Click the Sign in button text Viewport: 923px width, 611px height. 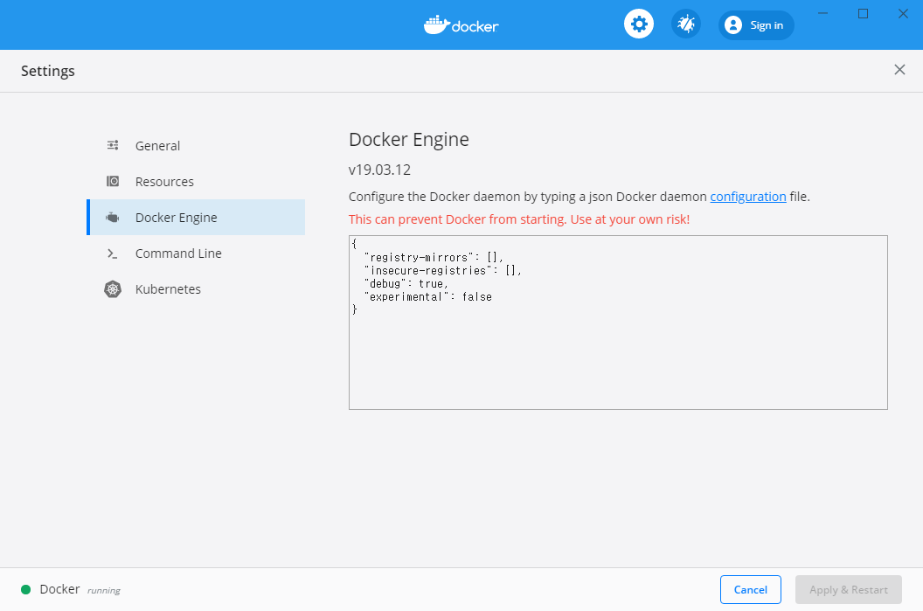point(767,25)
